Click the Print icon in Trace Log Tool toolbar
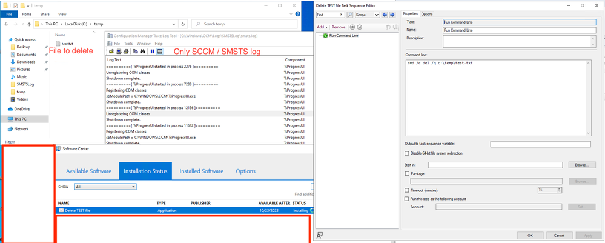The width and height of the screenshot is (605, 243). [126, 51]
